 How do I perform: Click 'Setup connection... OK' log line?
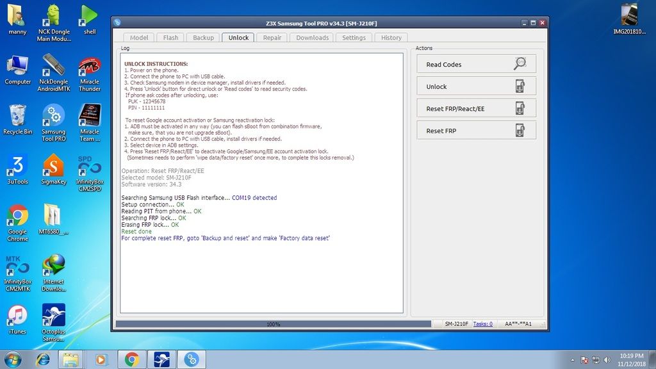click(152, 204)
